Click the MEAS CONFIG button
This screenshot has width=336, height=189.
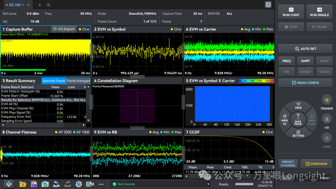(x=305, y=83)
